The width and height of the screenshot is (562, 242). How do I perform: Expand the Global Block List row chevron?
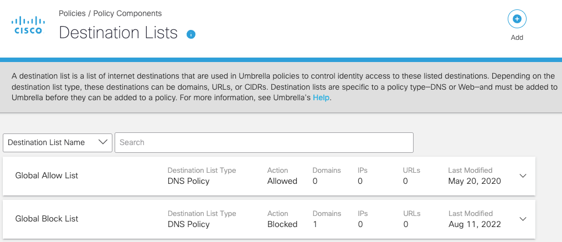tap(523, 219)
